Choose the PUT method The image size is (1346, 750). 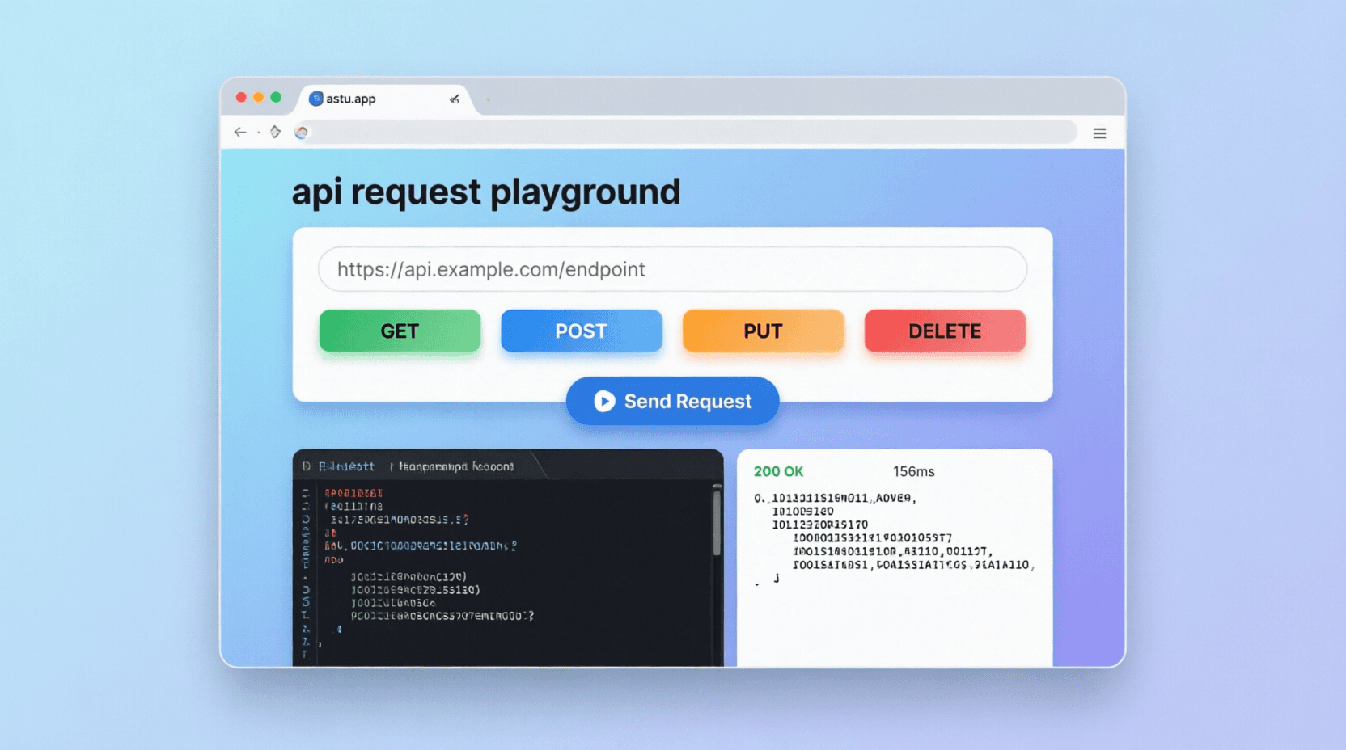click(x=763, y=331)
